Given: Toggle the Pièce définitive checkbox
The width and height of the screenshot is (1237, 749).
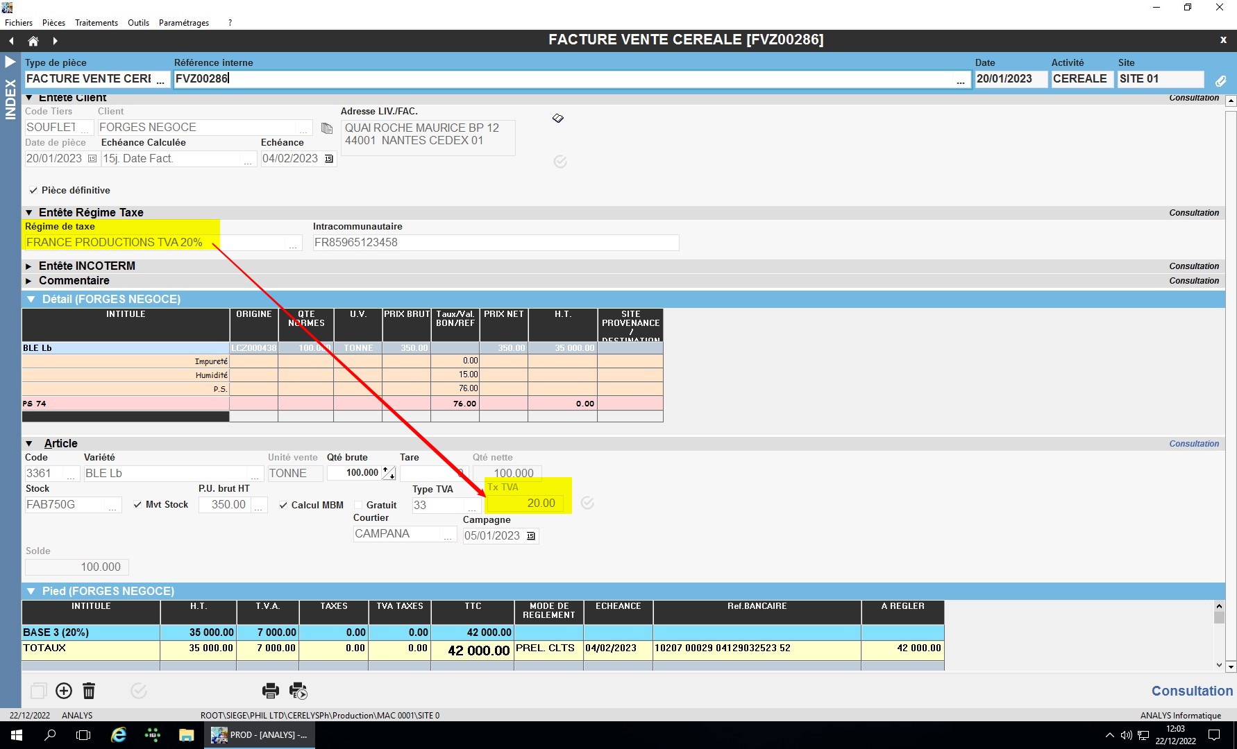Looking at the screenshot, I should (33, 191).
